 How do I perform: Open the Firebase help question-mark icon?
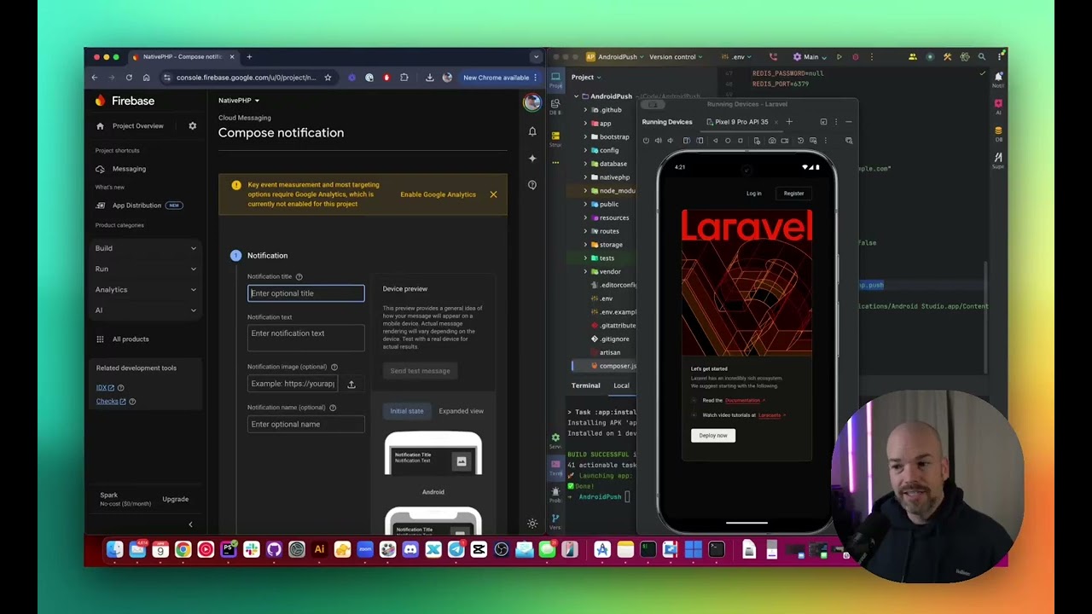tap(532, 184)
